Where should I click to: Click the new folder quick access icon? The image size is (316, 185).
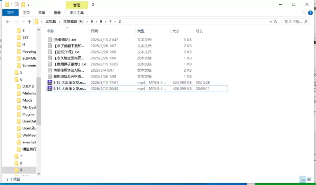23,4
